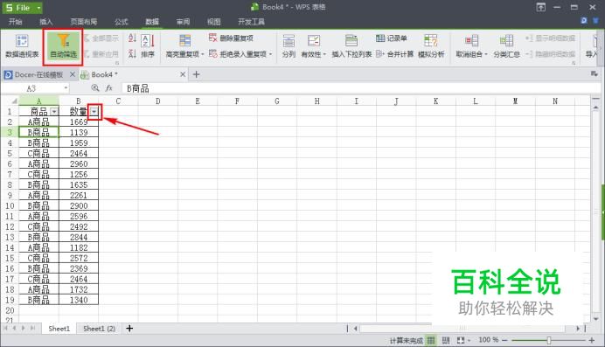605x347 pixels.
Task: Select cell with value 1340
Action: click(x=79, y=300)
